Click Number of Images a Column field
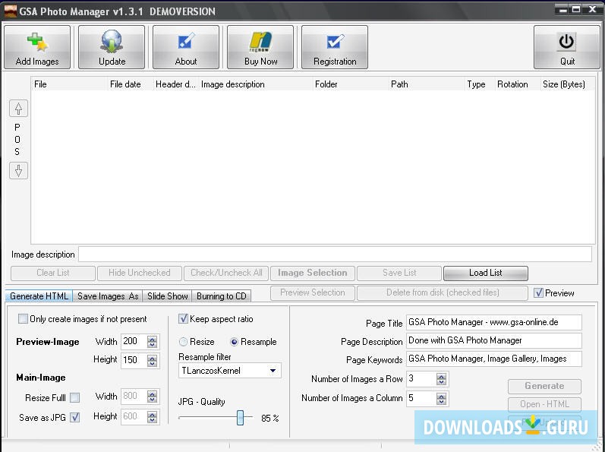The width and height of the screenshot is (605, 452). click(421, 398)
